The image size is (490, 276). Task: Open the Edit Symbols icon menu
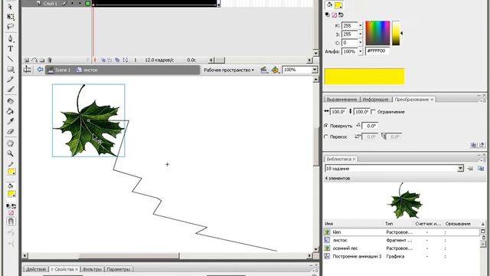click(x=276, y=70)
